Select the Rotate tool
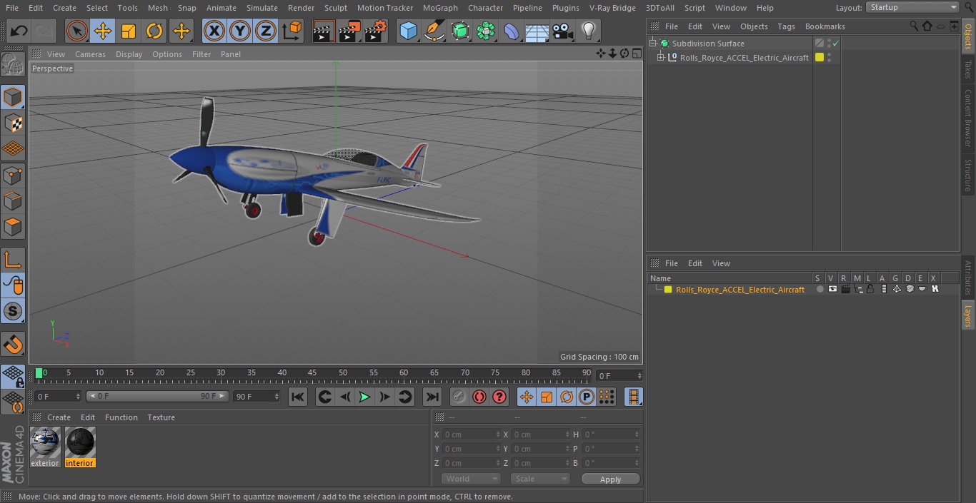Screen dimensions: 976x503 point(154,31)
